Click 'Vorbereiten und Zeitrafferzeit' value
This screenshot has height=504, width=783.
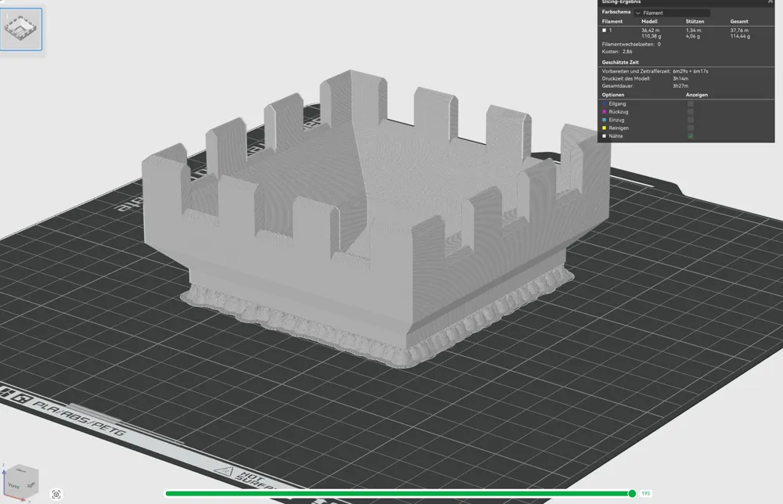click(690, 71)
